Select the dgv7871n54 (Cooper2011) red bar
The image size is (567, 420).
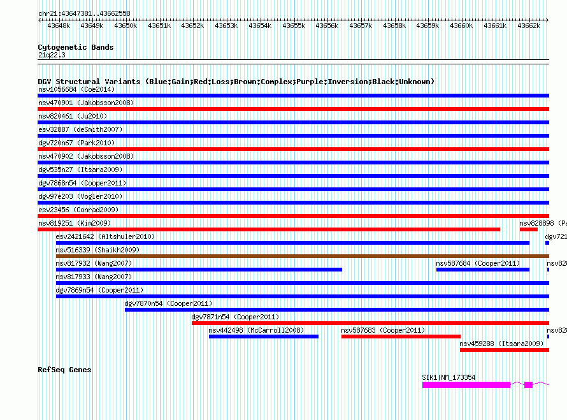[370, 323]
